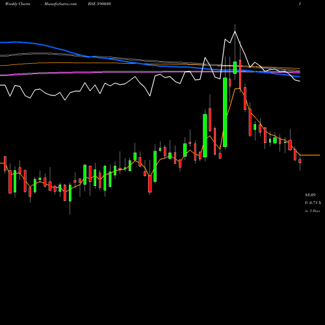Click the tallest green candlestick
This screenshot has height=325, width=325.
pos(225,112)
